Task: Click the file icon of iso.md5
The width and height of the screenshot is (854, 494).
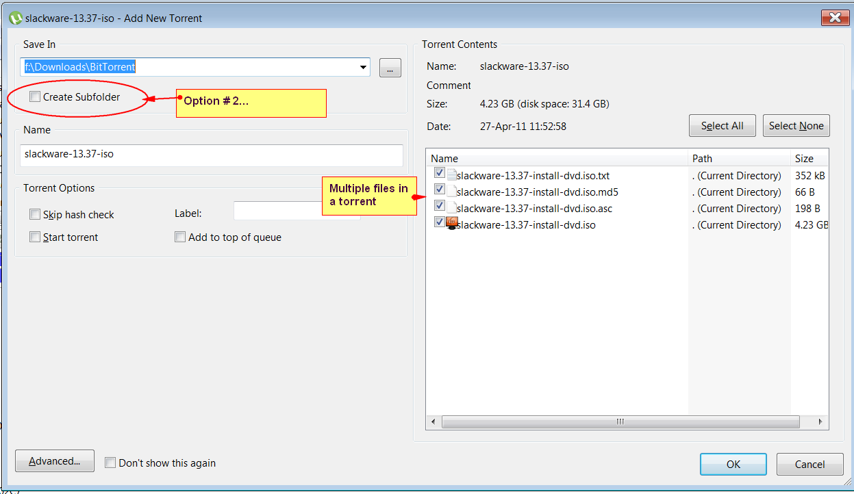Action: tap(451, 192)
